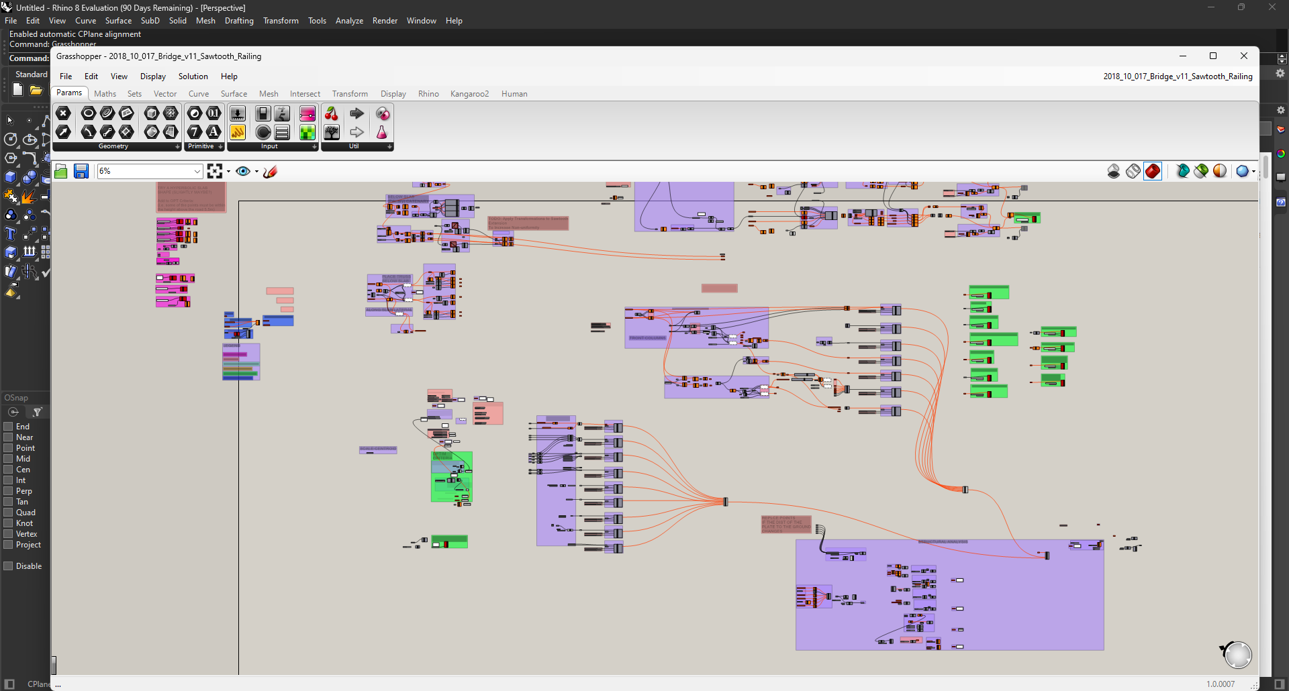Select the Integer 7 primitive icon
The image size is (1289, 691).
click(x=195, y=132)
